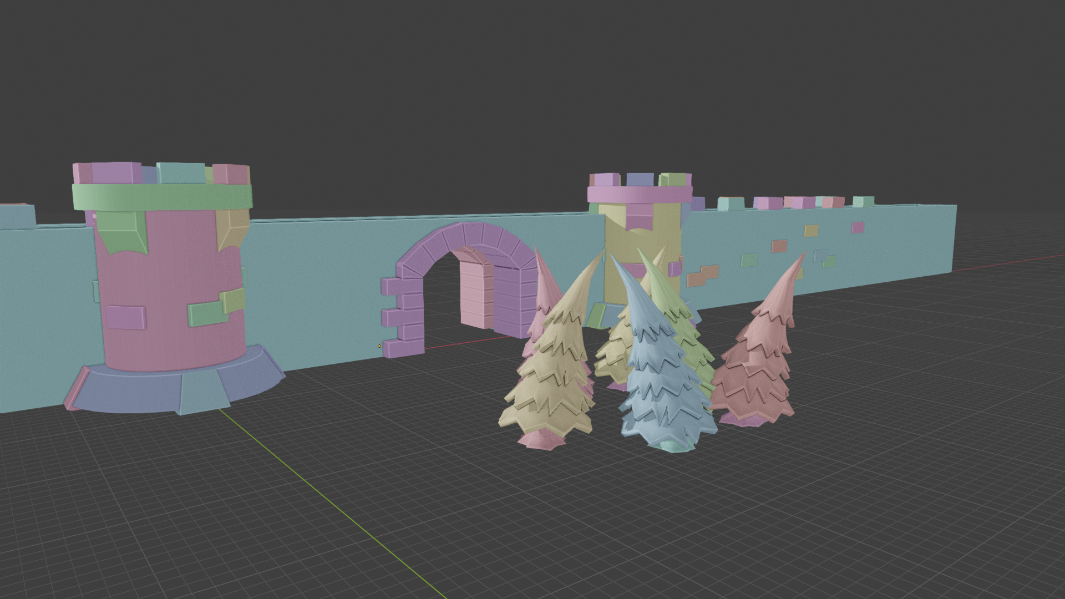1065x599 pixels.
Task: Select the teal battlement on left tower top
Action: [x=180, y=172]
